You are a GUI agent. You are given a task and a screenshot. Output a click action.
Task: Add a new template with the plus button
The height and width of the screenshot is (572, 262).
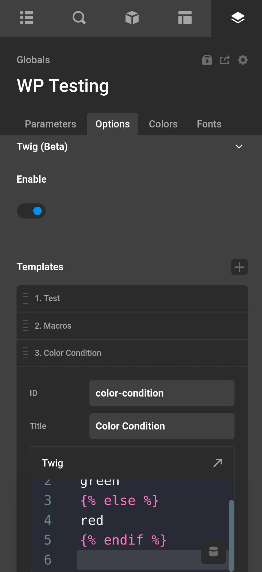click(x=239, y=267)
